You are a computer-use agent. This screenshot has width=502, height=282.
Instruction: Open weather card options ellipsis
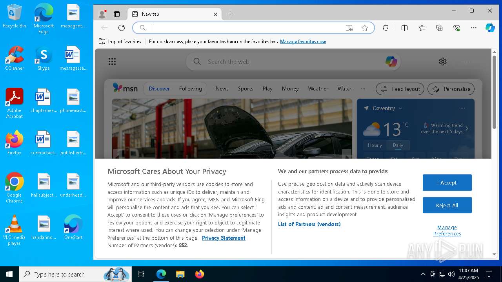pos(463,108)
